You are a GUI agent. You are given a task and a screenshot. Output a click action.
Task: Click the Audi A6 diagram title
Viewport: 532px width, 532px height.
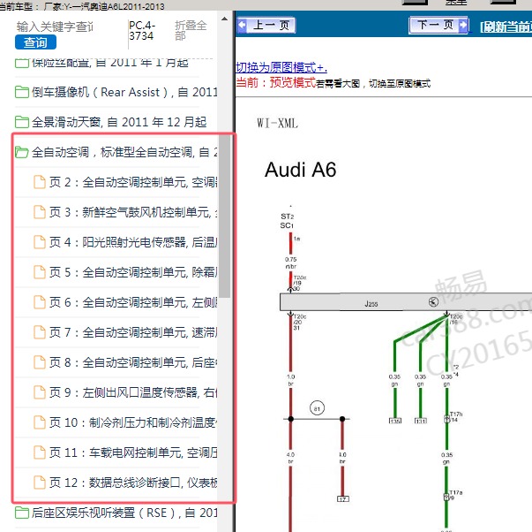[x=300, y=170]
